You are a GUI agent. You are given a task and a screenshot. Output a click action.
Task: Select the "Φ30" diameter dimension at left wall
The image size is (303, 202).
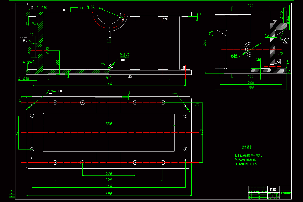(x=47, y=51)
